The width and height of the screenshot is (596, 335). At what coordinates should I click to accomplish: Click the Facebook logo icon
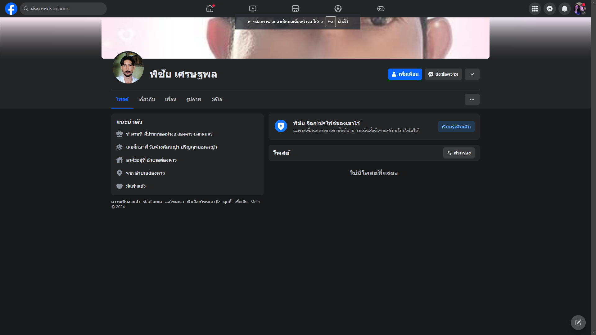(11, 9)
